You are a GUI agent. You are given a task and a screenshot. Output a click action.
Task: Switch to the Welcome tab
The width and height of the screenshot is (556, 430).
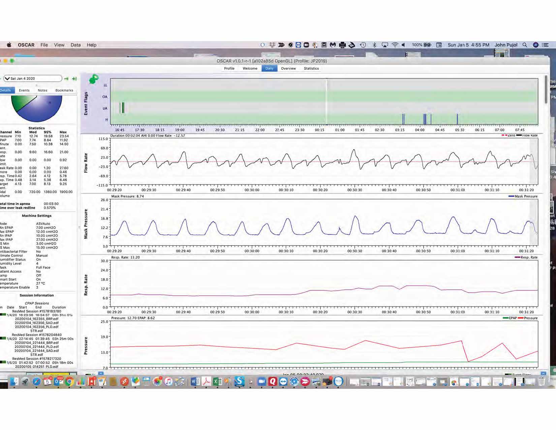pyautogui.click(x=250, y=68)
